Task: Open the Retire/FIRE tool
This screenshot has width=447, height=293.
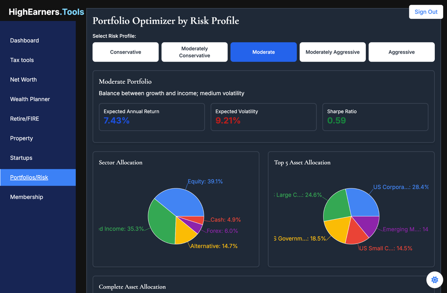Action: [25, 119]
